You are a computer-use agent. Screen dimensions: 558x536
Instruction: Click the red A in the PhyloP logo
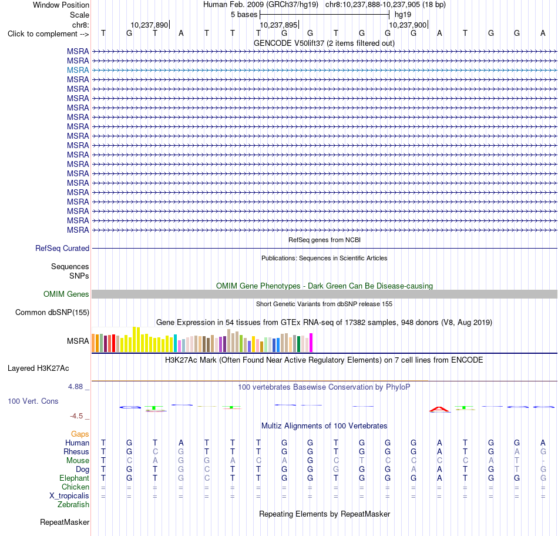point(439,409)
